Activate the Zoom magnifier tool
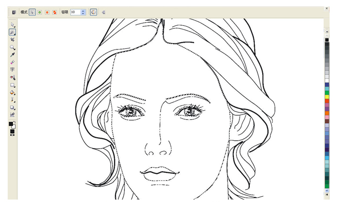Screen dimensions: 337x206 coord(12,47)
